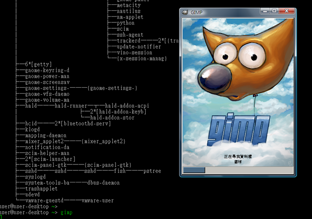Click 'gnome-power-man' in the terminal
This screenshot has height=219, width=312.
[47, 76]
